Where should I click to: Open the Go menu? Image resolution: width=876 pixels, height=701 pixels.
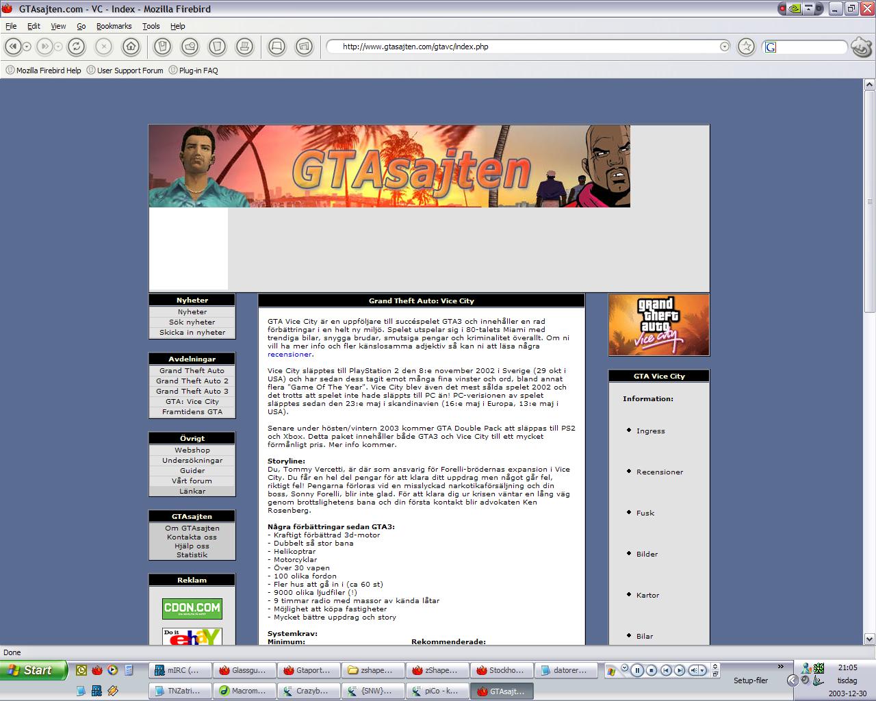pos(81,26)
